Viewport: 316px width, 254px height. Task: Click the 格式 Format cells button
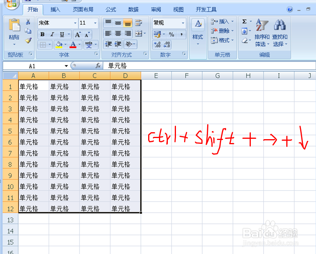(222, 40)
